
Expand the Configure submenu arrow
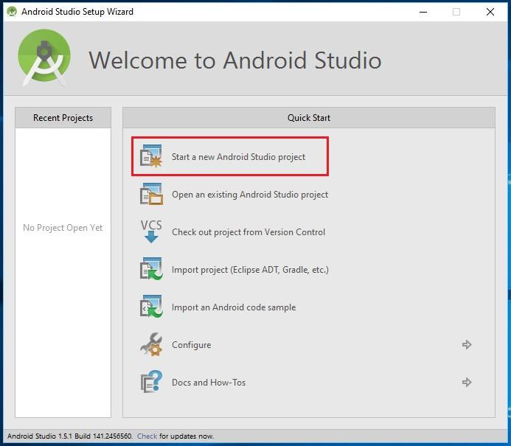coord(467,344)
